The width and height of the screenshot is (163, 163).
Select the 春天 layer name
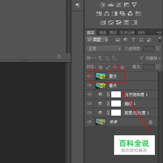pyautogui.click(x=113, y=85)
